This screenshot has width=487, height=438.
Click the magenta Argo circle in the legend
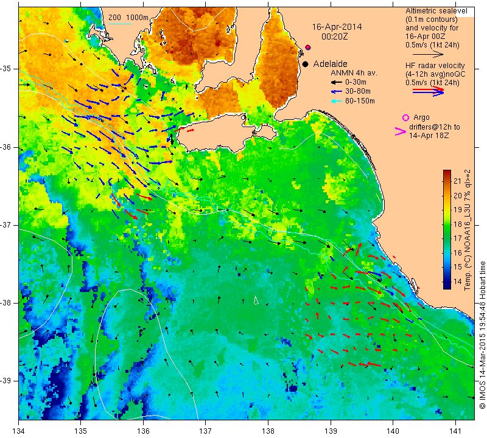405,117
